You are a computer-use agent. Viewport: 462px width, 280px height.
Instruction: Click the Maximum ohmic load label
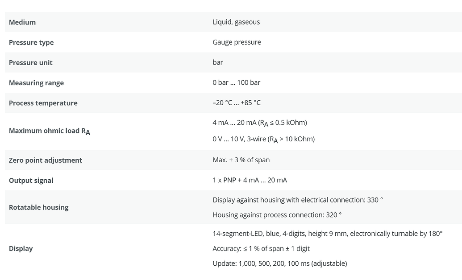(x=49, y=131)
